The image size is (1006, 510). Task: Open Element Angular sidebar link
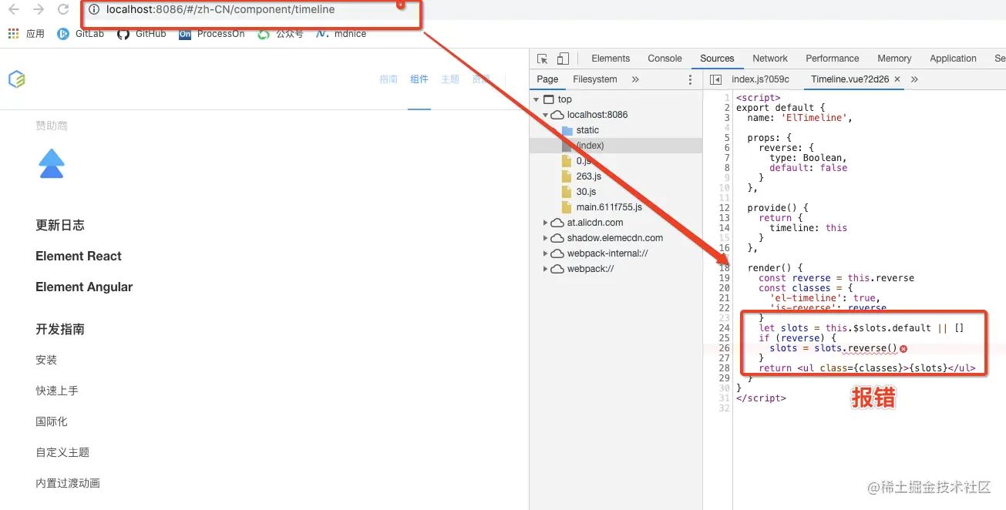[x=84, y=287]
